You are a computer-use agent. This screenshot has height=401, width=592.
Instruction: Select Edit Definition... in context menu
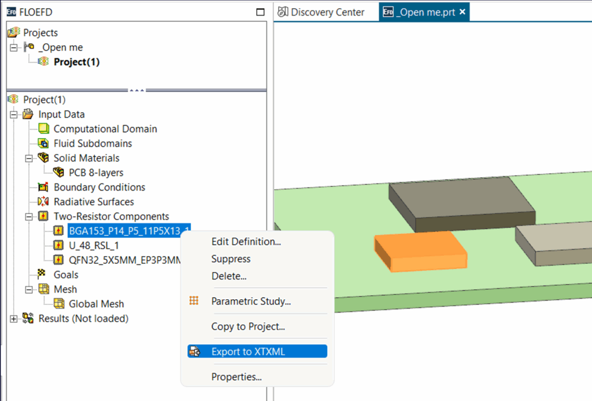point(246,242)
